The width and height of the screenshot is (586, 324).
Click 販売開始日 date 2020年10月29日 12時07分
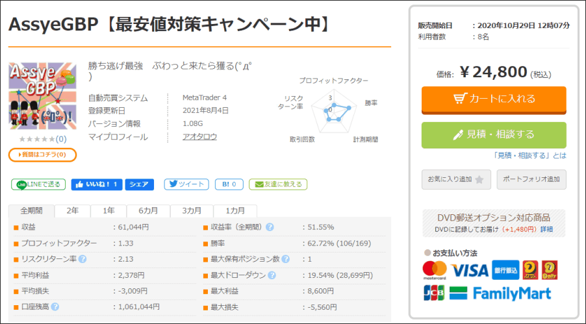pos(524,25)
